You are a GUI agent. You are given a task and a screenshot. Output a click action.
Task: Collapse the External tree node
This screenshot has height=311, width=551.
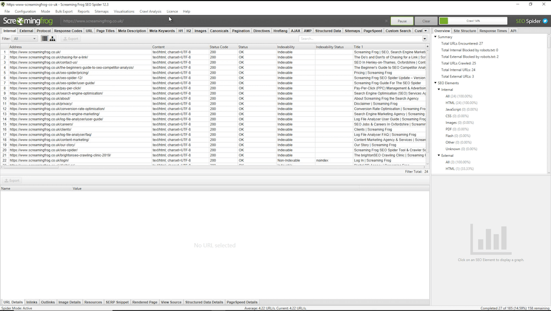pos(439,155)
